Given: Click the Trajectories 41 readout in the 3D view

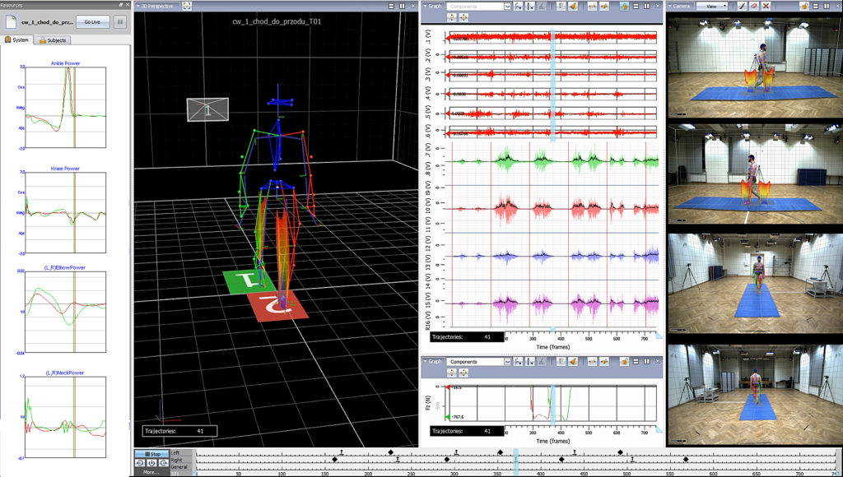Looking at the screenshot, I should coord(180,431).
